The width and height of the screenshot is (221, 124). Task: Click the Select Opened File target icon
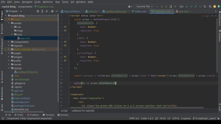(x=38, y=11)
